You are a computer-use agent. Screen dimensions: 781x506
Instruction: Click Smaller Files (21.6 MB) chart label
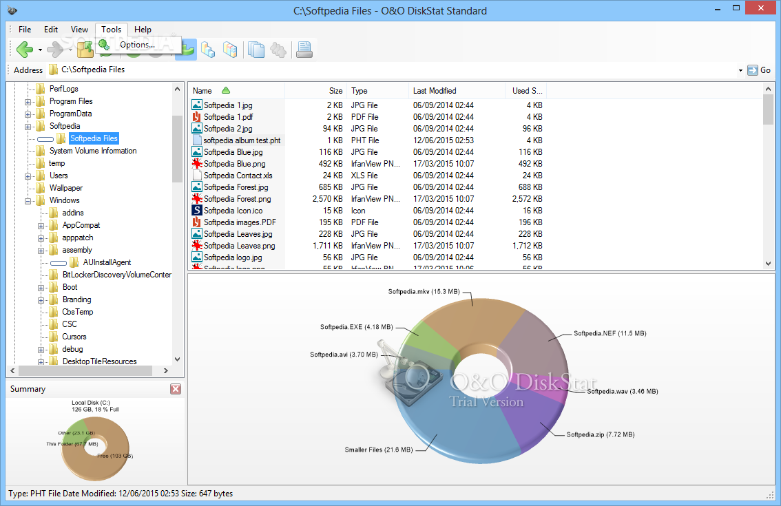[379, 450]
